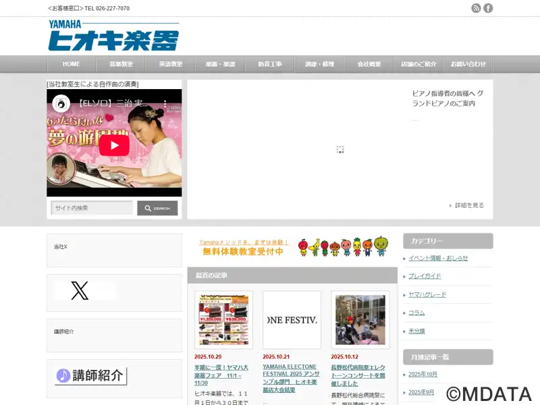The image size is (540, 405).
Task: Open the 長野松代病院祭エレクトーンコンサート article link
Action: (x=358, y=375)
